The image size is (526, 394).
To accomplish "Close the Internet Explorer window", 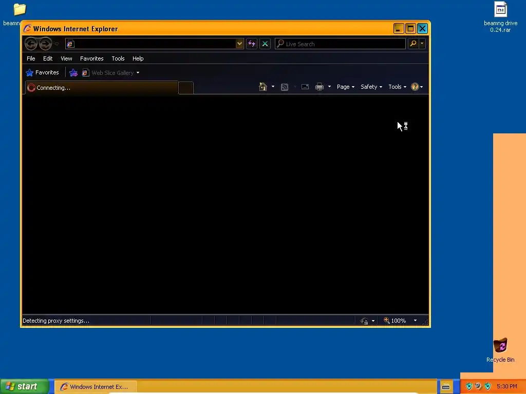I will tap(422, 29).
